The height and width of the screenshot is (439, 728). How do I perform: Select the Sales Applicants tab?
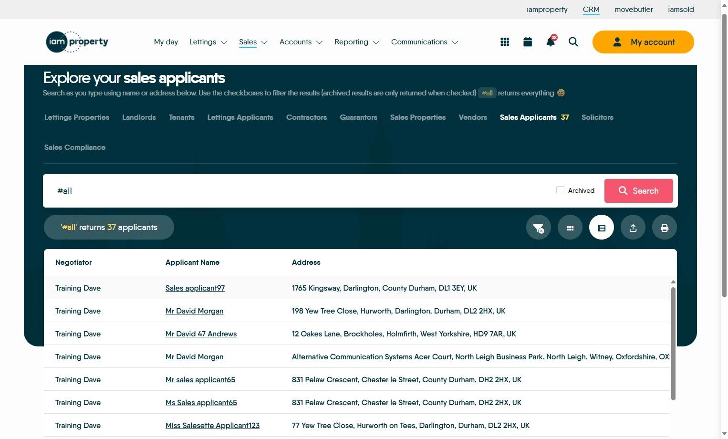pyautogui.click(x=534, y=117)
